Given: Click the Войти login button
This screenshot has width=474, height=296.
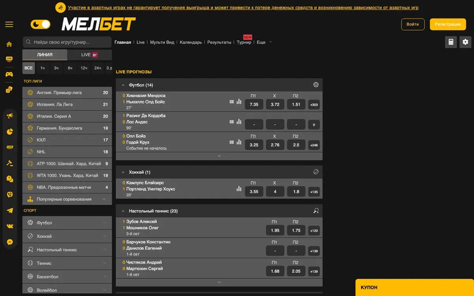Looking at the screenshot, I should click(x=413, y=24).
